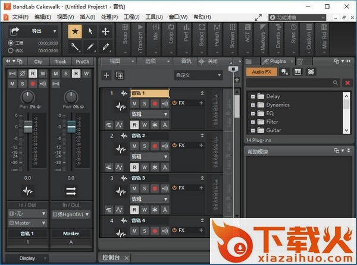
Task: Adjust the 音轨 1 volume fader
Action: tap(28, 127)
